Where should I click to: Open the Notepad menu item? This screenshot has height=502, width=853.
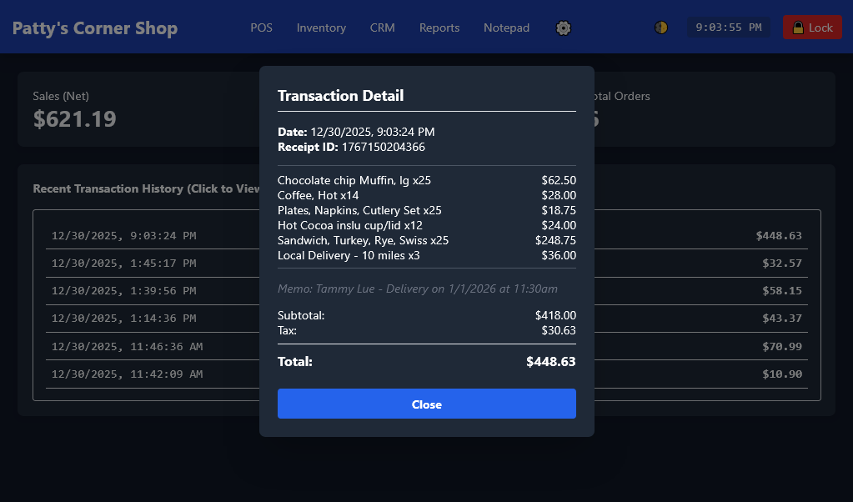tap(506, 28)
